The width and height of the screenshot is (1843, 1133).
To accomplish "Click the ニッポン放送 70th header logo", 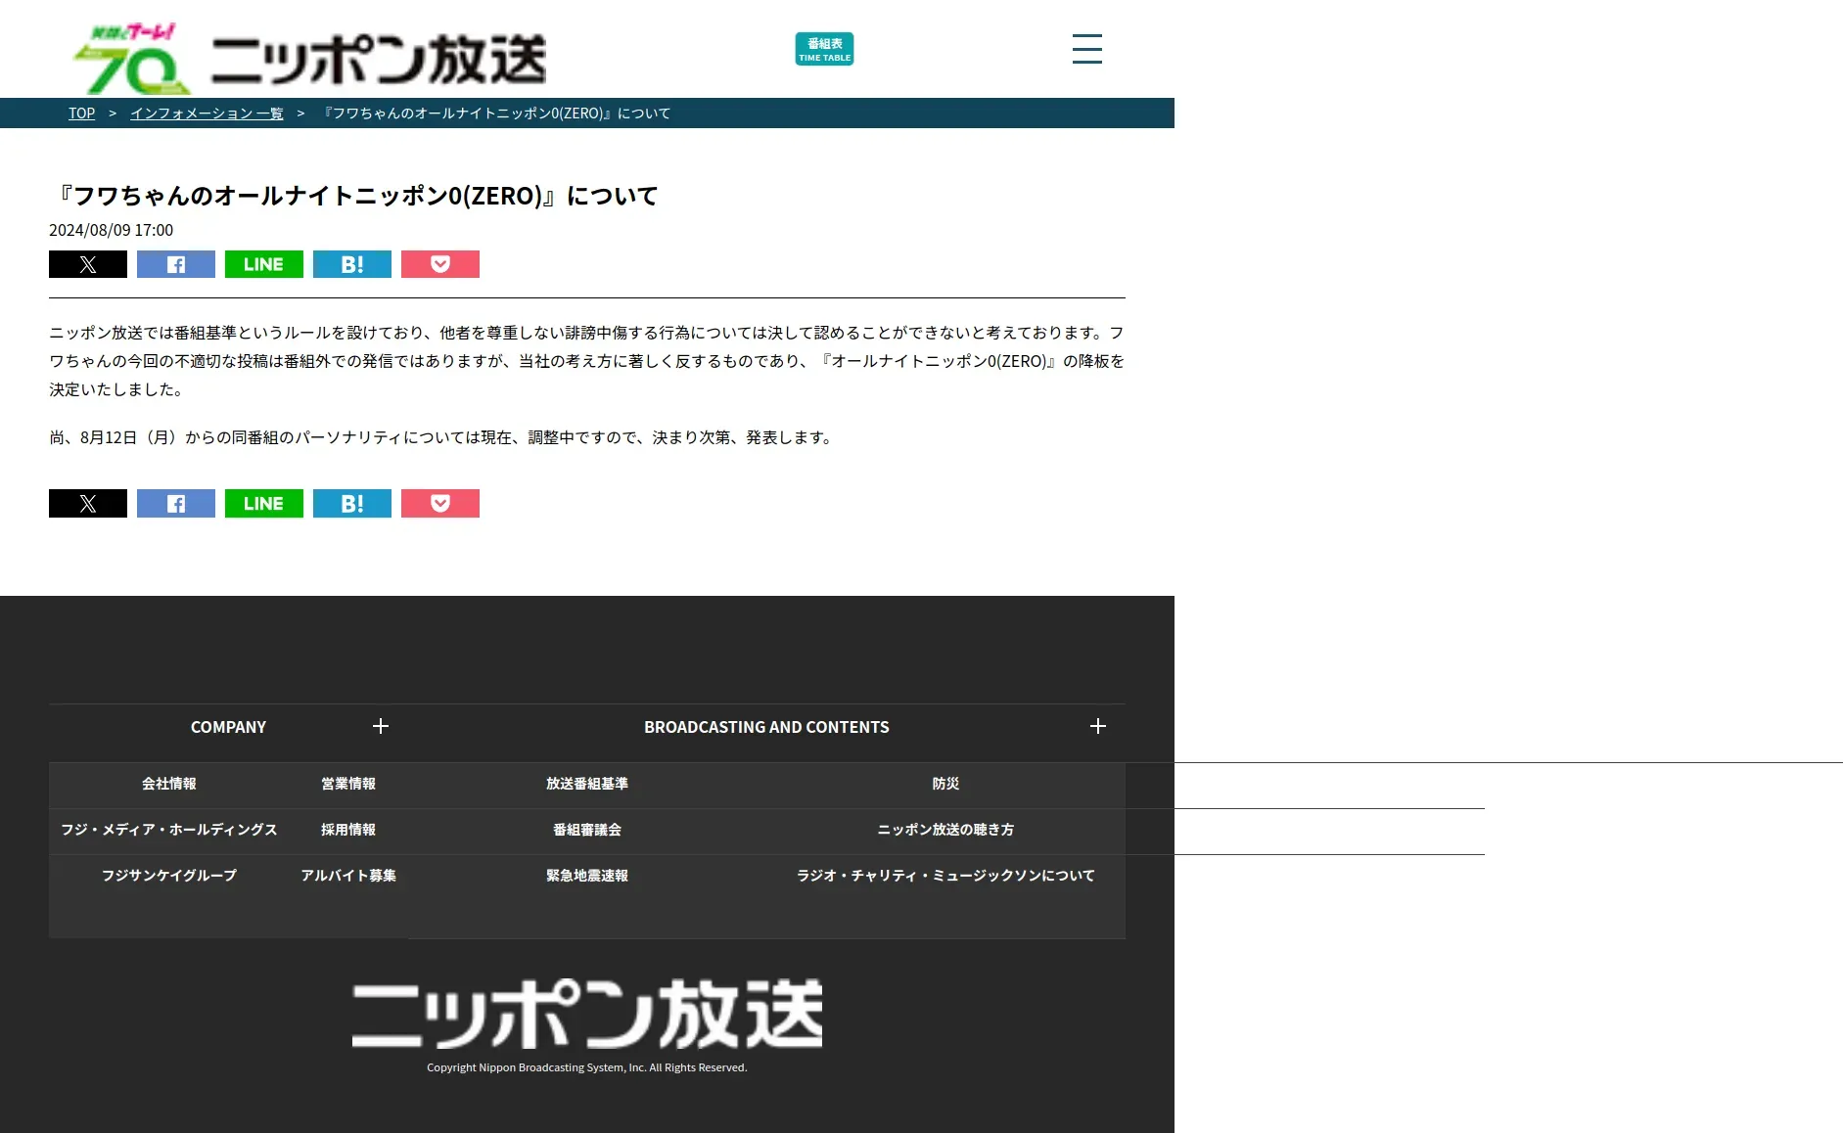I will coord(309,59).
